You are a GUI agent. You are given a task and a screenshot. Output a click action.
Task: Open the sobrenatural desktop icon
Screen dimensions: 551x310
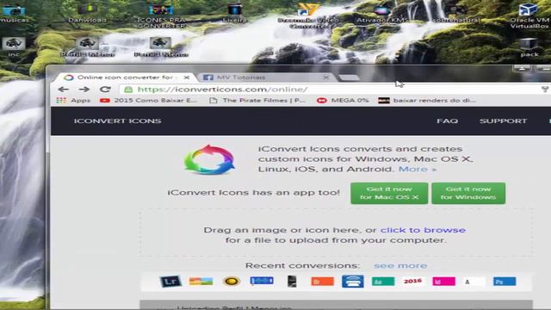pyautogui.click(x=456, y=13)
